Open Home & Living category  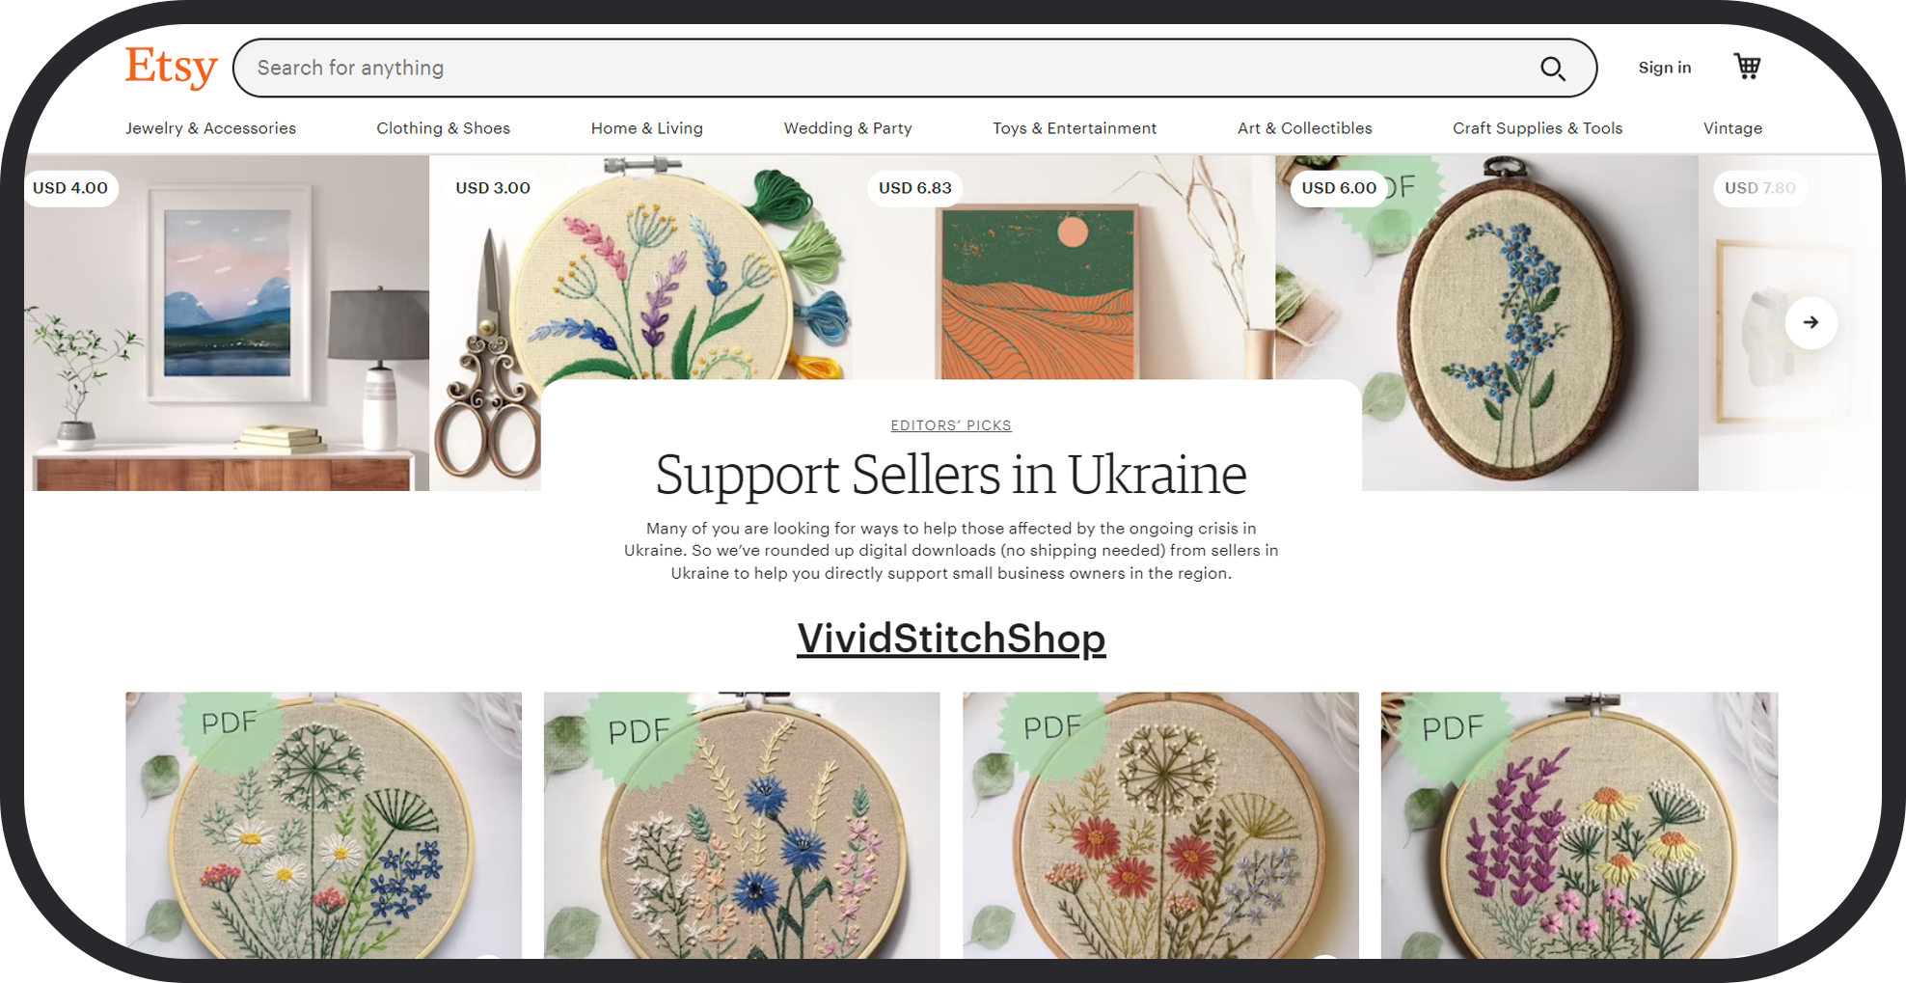coord(646,128)
